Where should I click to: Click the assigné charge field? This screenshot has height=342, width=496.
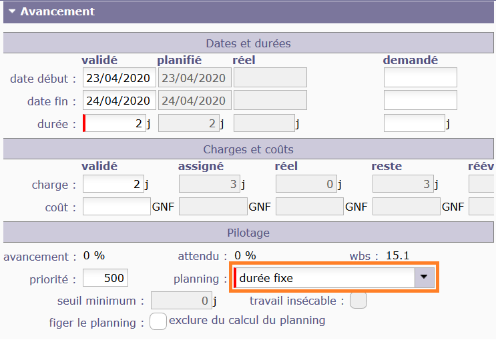point(210,185)
